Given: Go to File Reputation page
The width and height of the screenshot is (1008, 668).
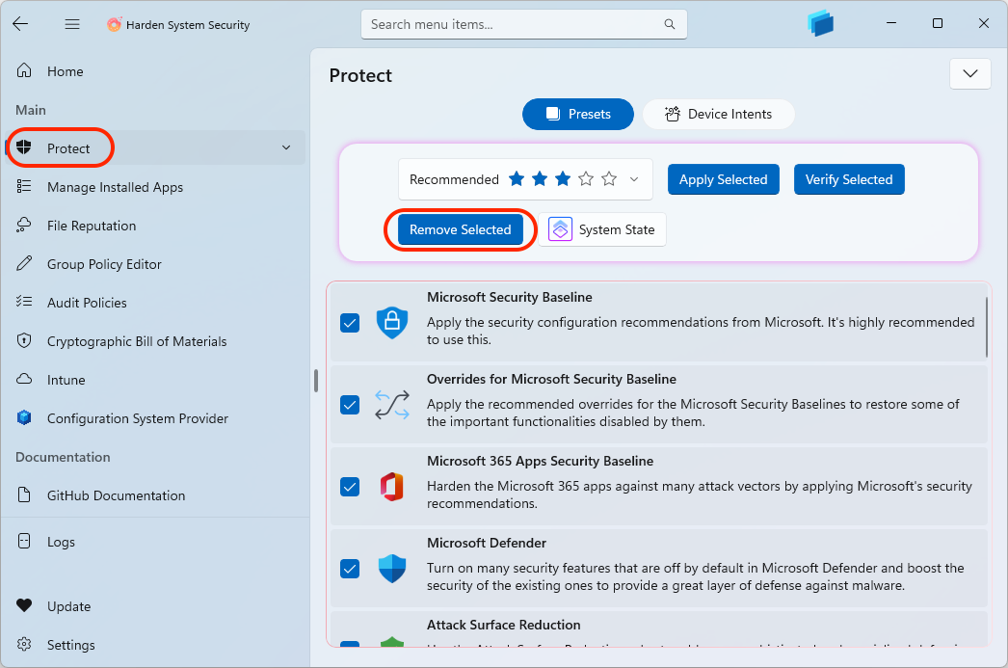Looking at the screenshot, I should (155, 225).
